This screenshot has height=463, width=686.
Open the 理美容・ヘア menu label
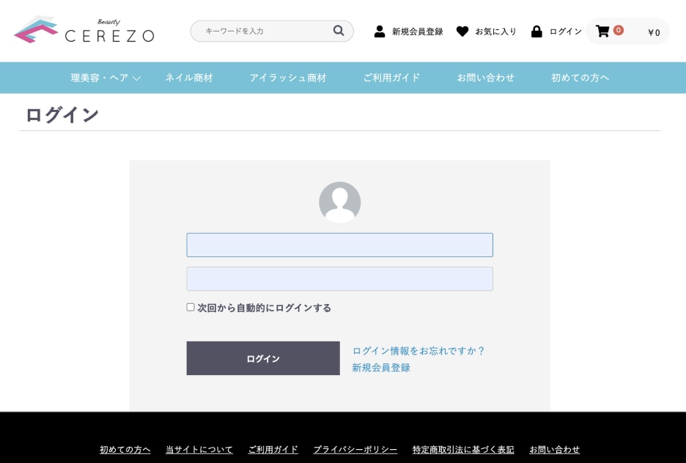pos(100,78)
